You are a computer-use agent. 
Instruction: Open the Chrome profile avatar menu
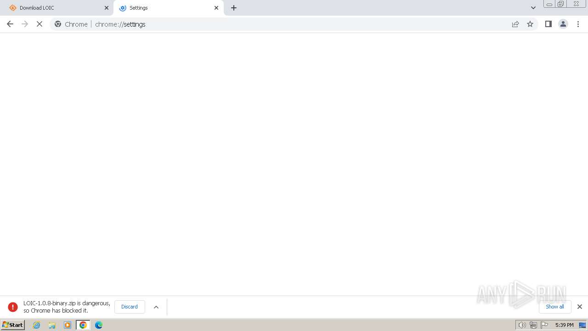(563, 24)
